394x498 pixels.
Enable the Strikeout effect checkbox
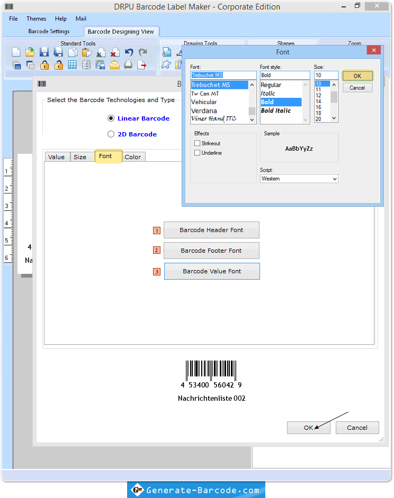(x=198, y=143)
